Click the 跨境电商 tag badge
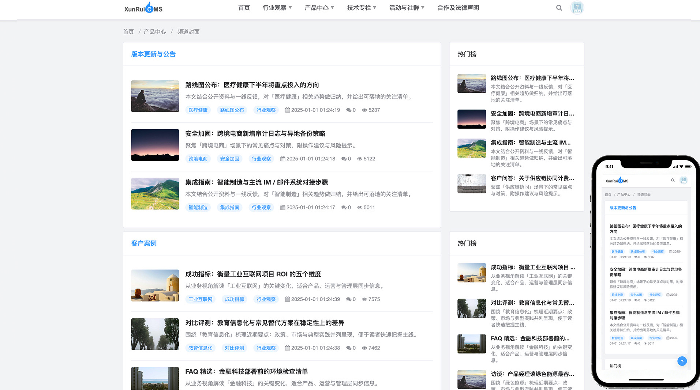This screenshot has height=390, width=700. click(198, 159)
